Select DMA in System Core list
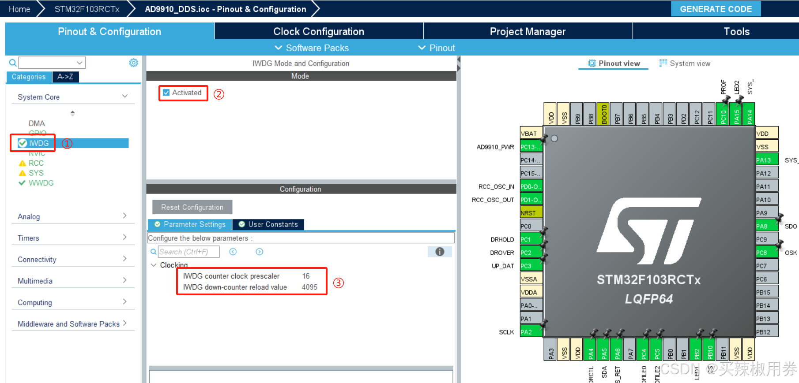The width and height of the screenshot is (799, 383). 37,123
